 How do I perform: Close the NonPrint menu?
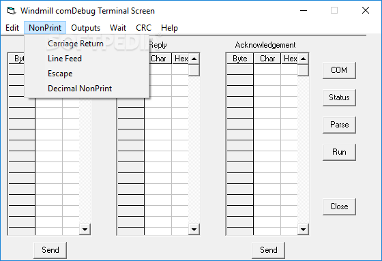point(45,28)
